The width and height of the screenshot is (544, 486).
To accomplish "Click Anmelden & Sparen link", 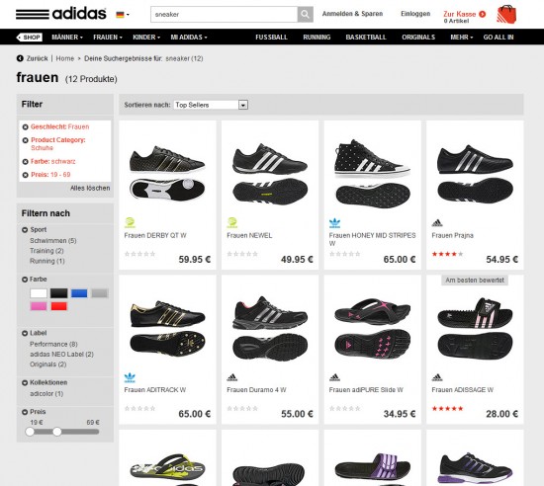I will (352, 14).
